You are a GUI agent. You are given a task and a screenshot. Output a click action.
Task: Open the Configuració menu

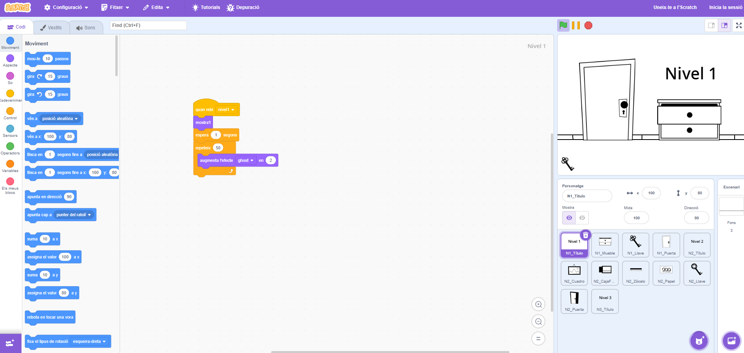pyautogui.click(x=66, y=7)
